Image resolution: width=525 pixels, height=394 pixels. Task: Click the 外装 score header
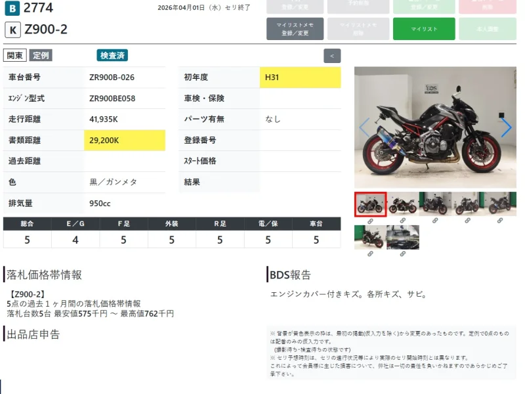pos(172,224)
